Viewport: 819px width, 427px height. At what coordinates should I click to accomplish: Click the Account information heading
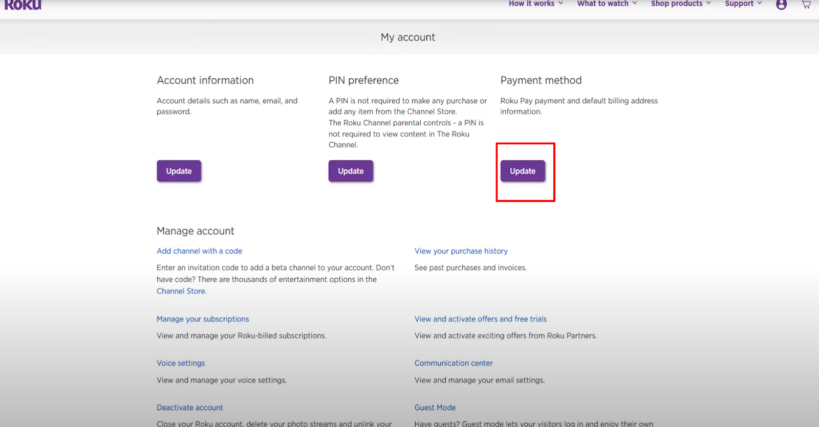coord(205,80)
